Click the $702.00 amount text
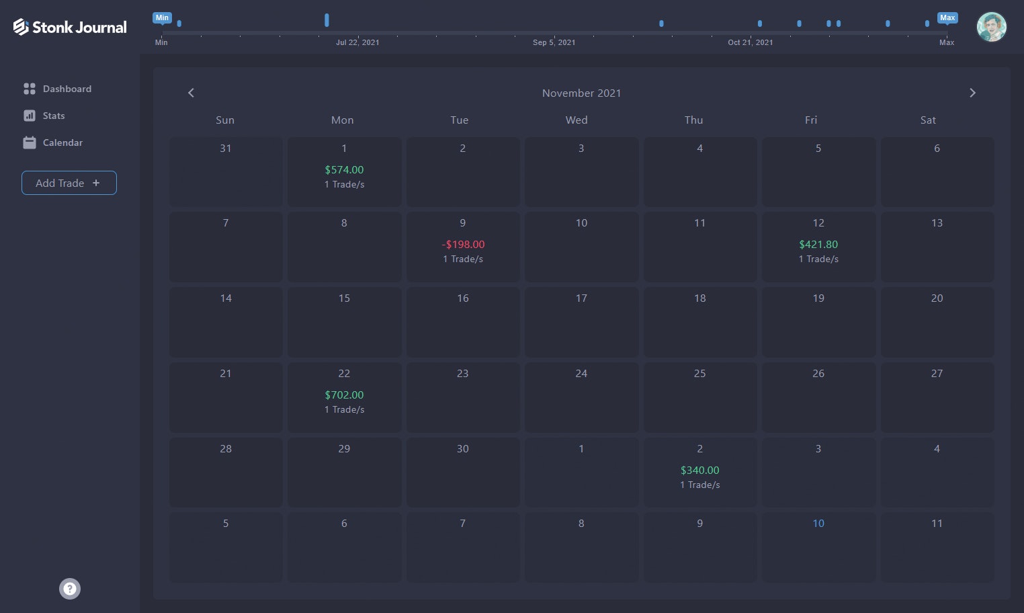Screen dimensions: 1024x613 coord(344,395)
